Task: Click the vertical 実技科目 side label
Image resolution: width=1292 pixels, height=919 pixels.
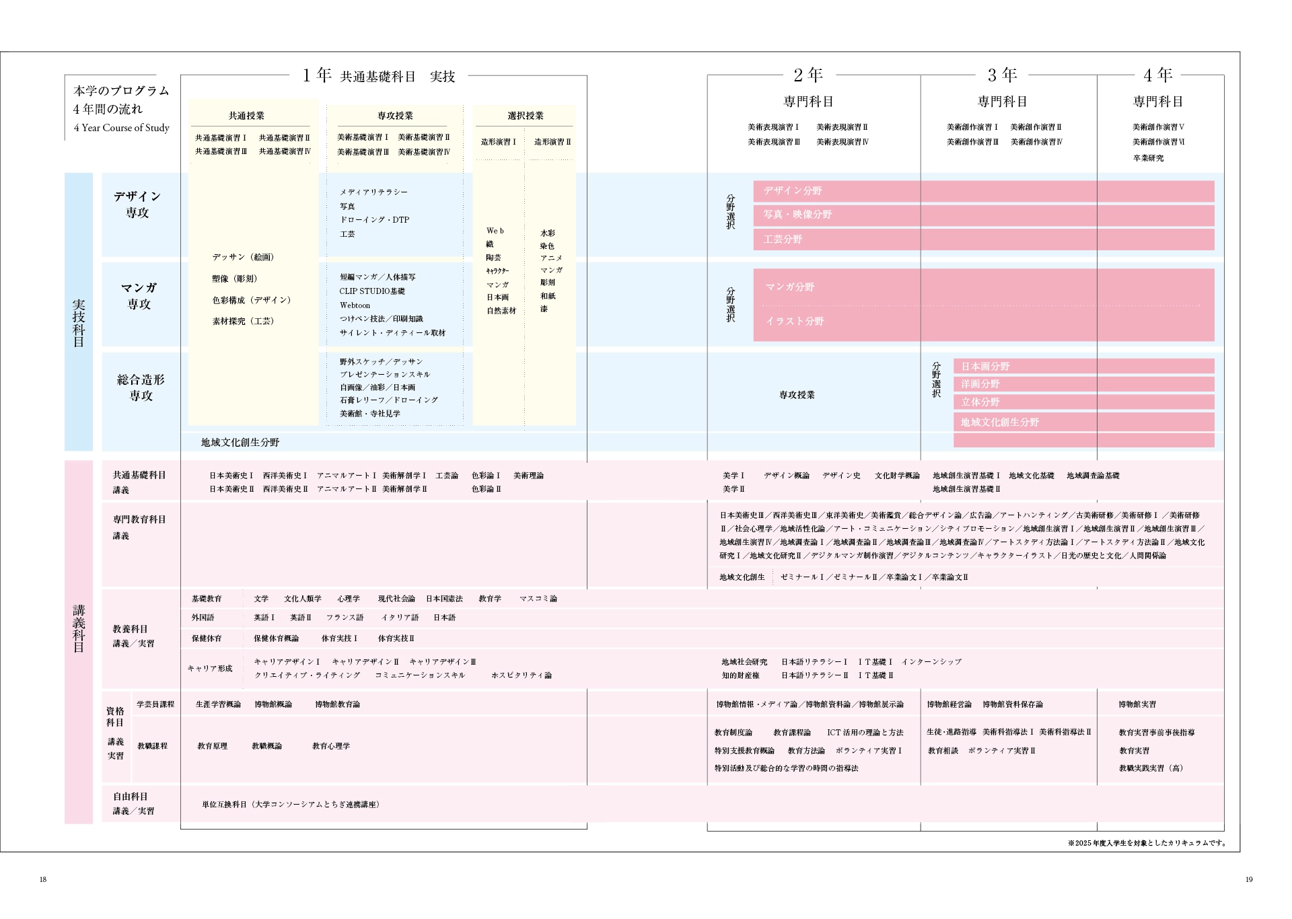Action: pyautogui.click(x=79, y=323)
